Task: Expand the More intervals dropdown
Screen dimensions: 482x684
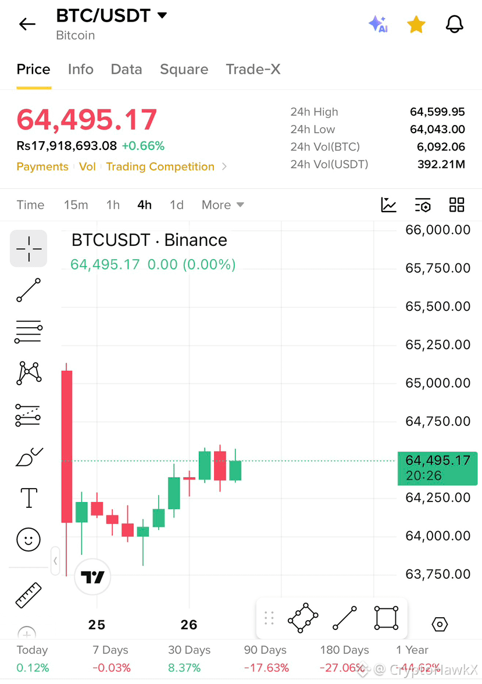Action: (223, 205)
